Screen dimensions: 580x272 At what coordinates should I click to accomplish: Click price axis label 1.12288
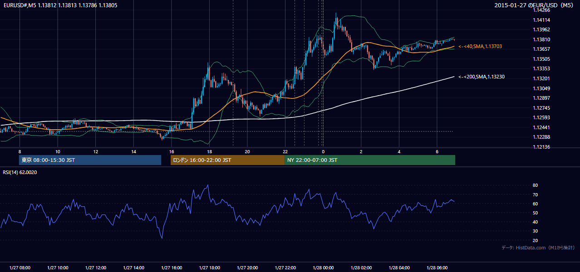pyautogui.click(x=541, y=137)
